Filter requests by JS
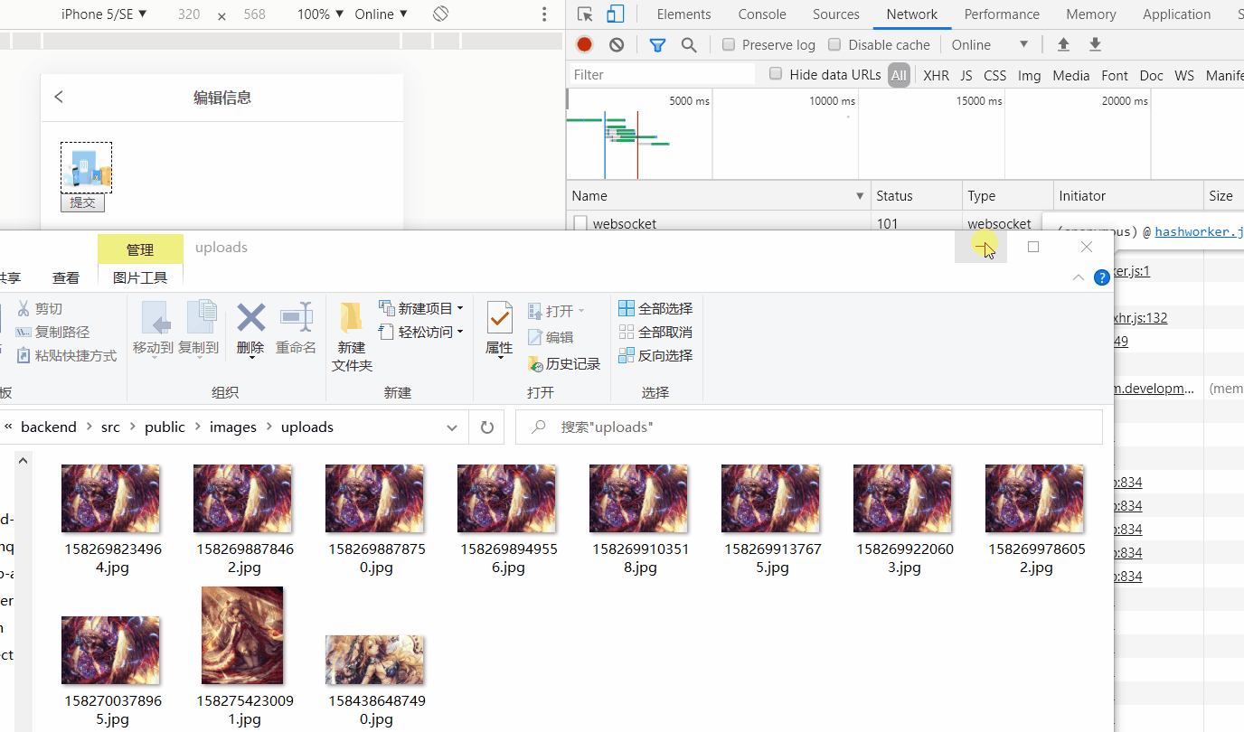 [x=966, y=75]
